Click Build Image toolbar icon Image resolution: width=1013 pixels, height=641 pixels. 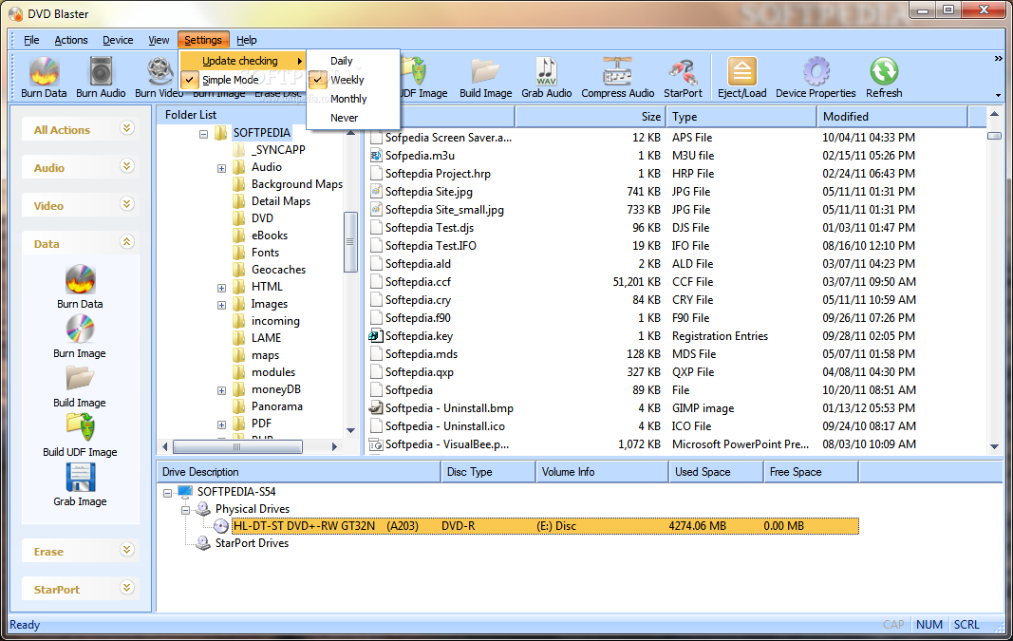(x=485, y=71)
